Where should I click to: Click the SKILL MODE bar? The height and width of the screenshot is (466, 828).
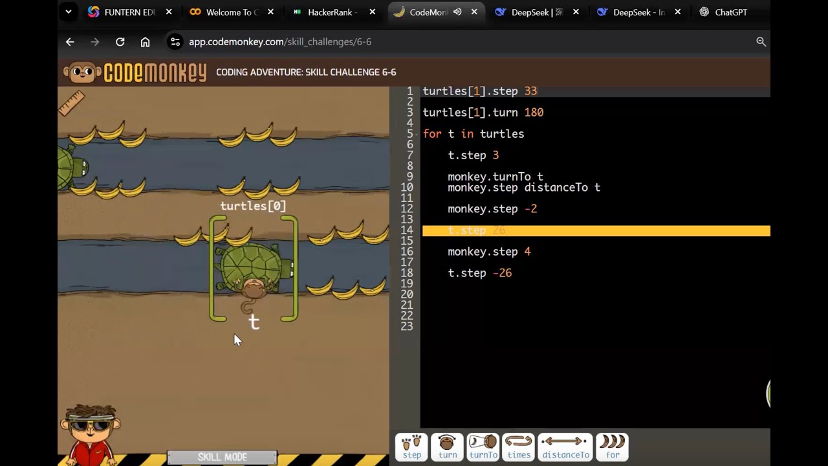(222, 457)
